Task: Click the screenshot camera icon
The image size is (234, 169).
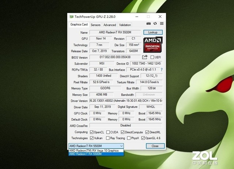Action: pyautogui.click(x=149, y=24)
